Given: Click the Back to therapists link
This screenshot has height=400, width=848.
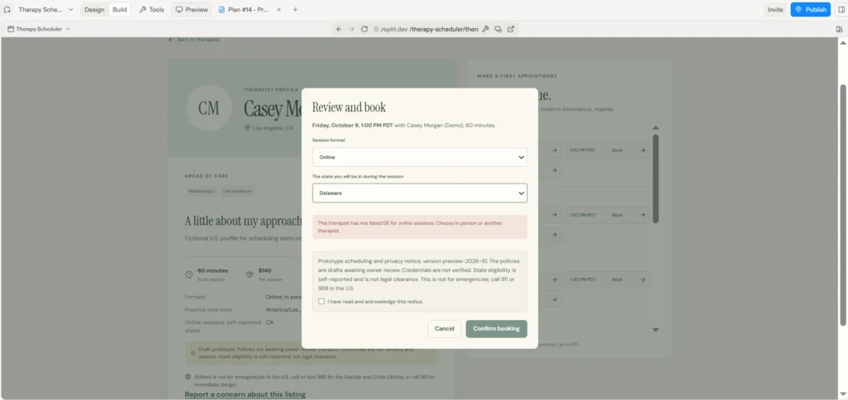Looking at the screenshot, I should point(194,40).
